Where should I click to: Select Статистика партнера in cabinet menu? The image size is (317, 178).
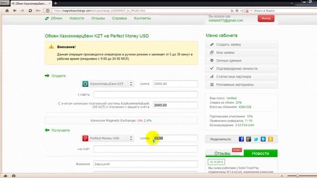(x=242, y=77)
